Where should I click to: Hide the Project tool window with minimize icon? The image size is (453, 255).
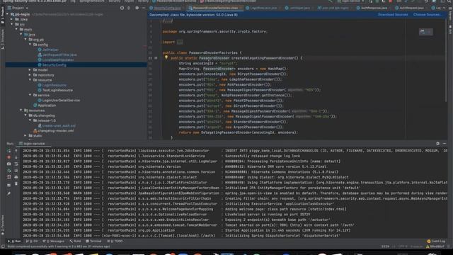144,8
